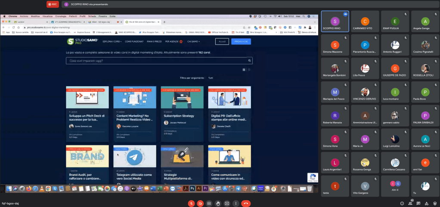Open the chat panel icon
Image resolution: width=440 pixels, height=207 pixels.
(x=418, y=203)
